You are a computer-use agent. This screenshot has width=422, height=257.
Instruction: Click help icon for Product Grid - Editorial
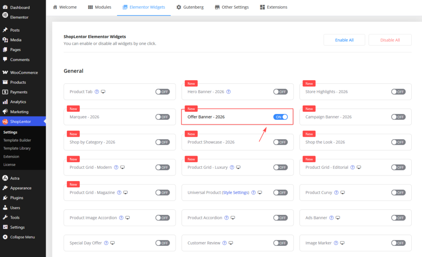click(x=353, y=167)
